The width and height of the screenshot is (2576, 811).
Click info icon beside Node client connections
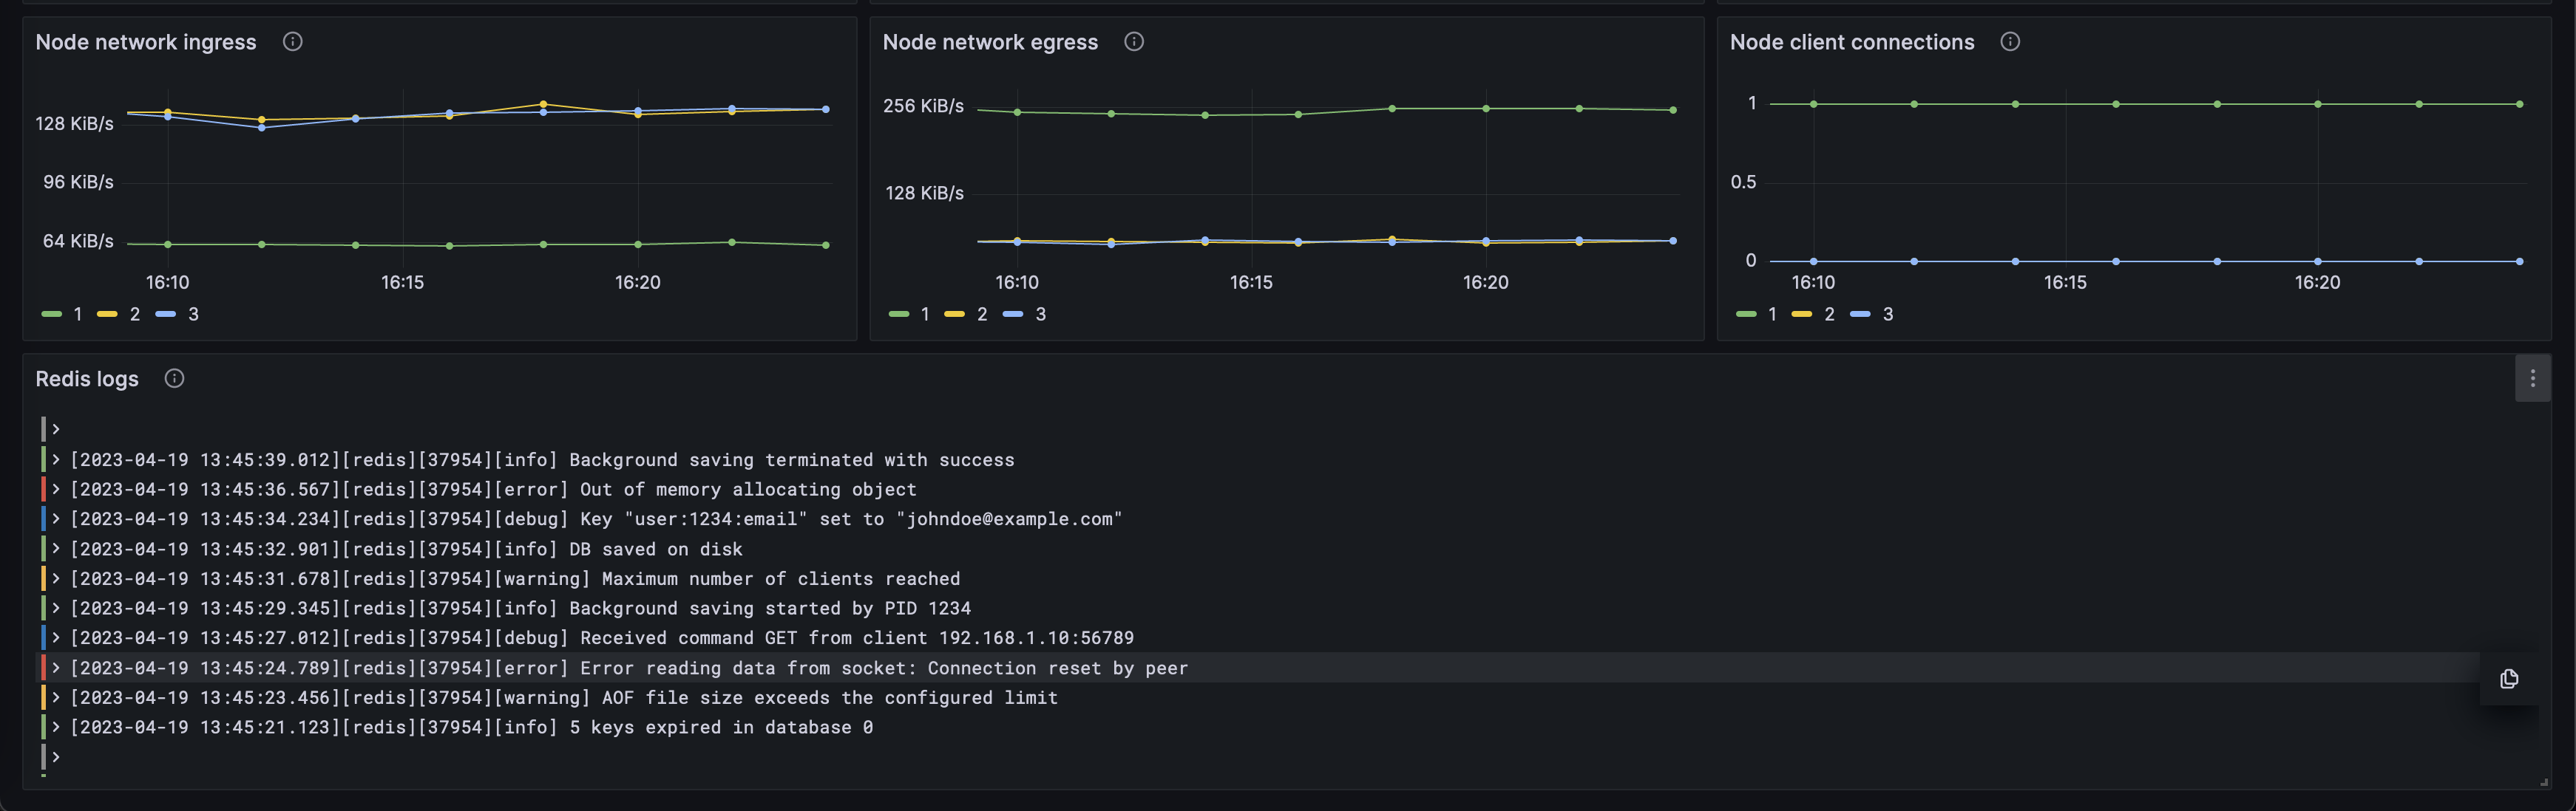pos(2009,42)
